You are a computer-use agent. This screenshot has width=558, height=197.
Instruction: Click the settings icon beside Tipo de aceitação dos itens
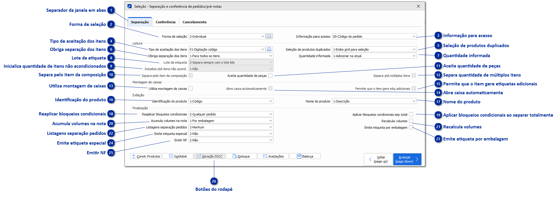(x=269, y=49)
